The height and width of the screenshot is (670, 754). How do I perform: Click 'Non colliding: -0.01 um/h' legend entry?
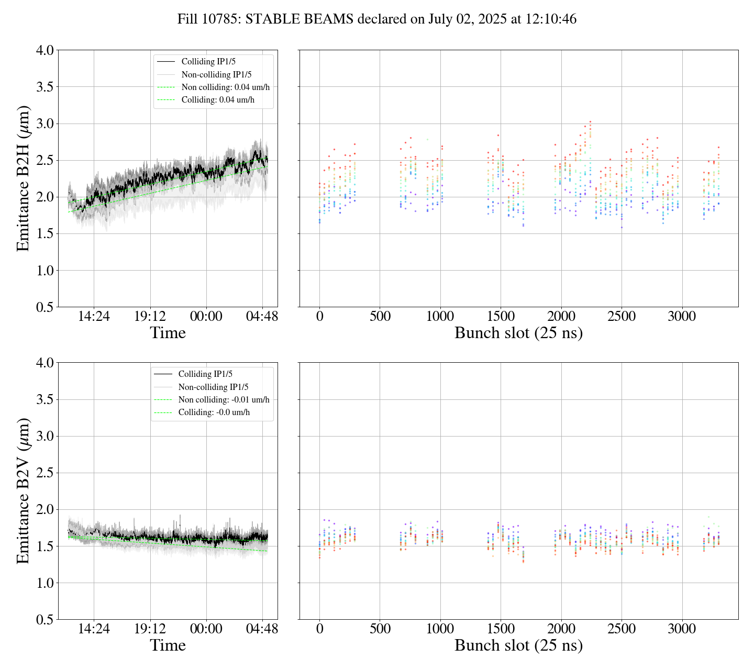pyautogui.click(x=224, y=399)
